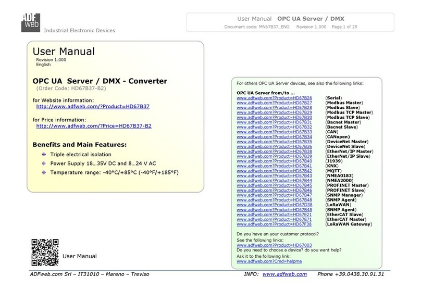
Task: Click the bullet icon beside Temperature range line
Action: pyautogui.click(x=44, y=172)
